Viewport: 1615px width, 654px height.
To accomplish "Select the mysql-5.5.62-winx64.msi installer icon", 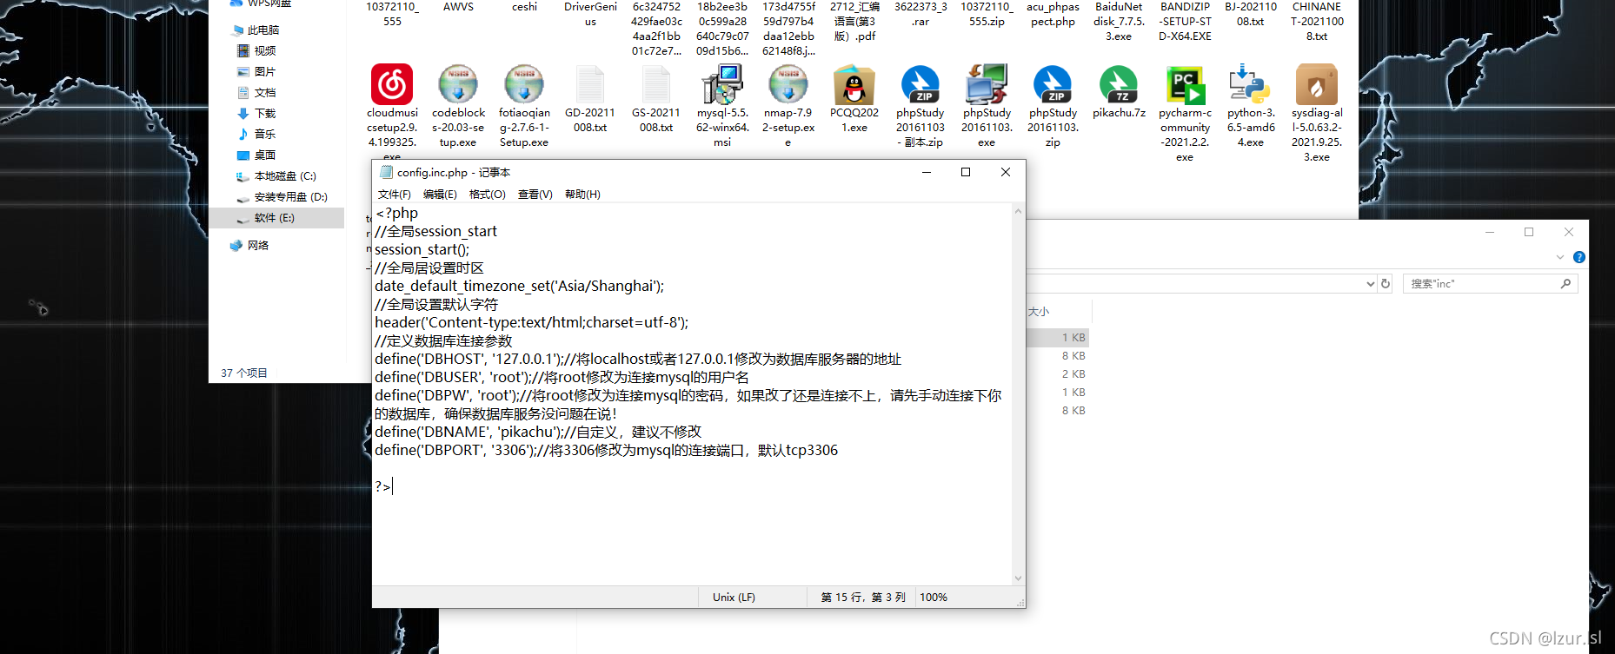I will click(722, 85).
